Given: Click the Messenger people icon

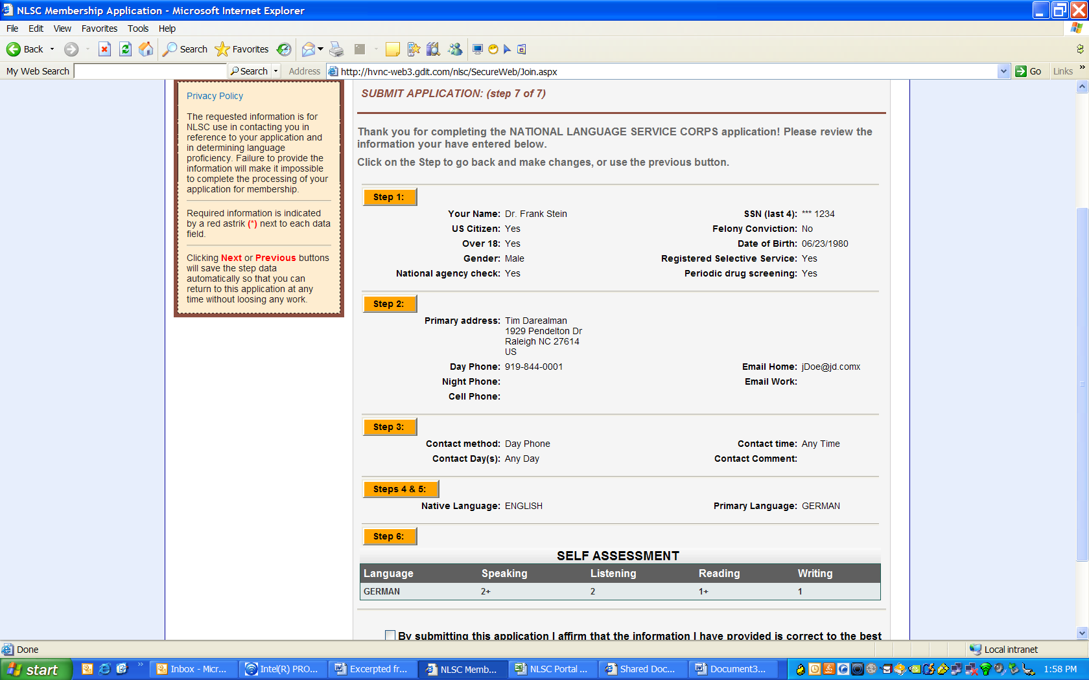Looking at the screenshot, I should pyautogui.click(x=455, y=49).
